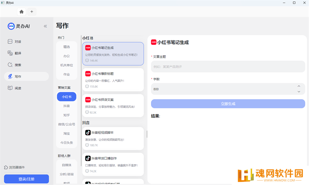This screenshot has width=309, height=185.
Task: Click the 搜索 search icon
Action: click(x=10, y=64)
